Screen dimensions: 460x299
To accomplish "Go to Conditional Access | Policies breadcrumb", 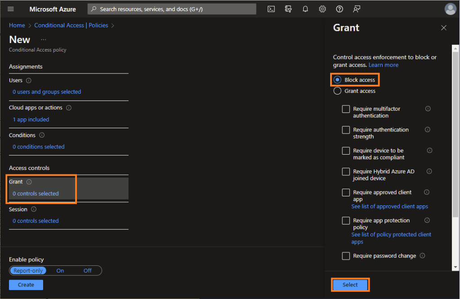I will 71,25.
